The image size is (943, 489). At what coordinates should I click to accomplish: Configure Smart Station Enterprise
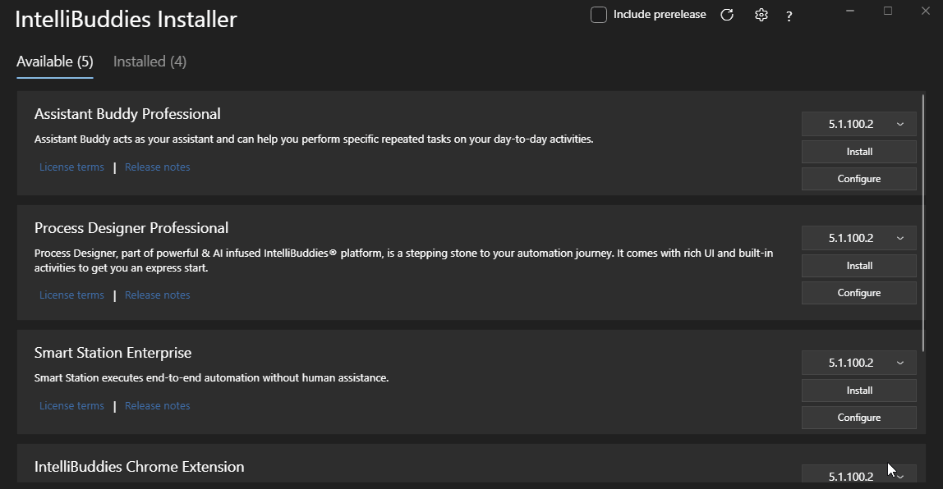(x=859, y=418)
